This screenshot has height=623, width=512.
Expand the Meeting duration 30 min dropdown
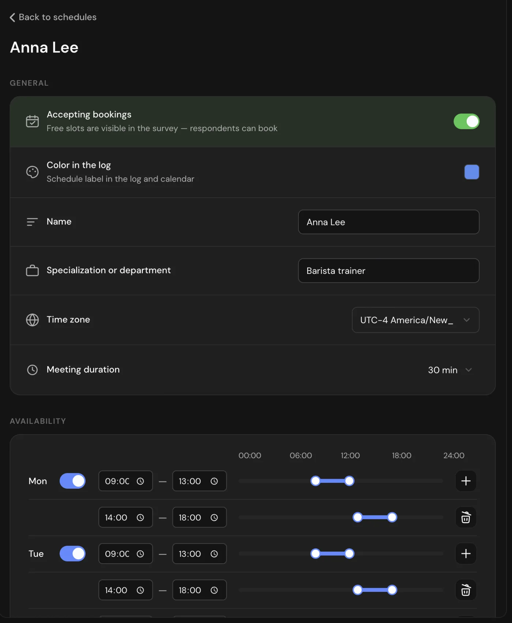[450, 370]
